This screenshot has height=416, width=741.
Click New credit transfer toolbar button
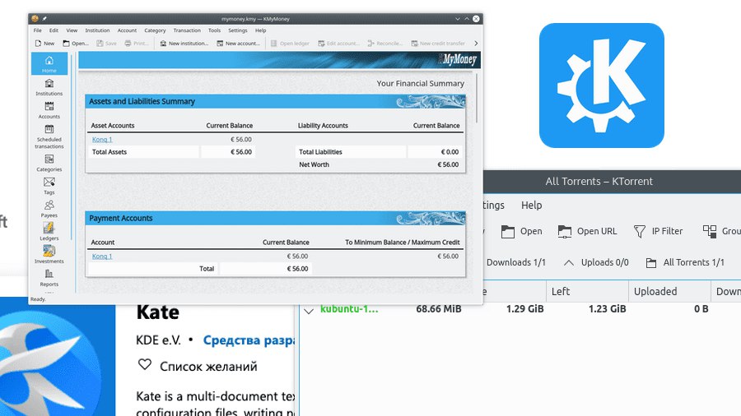click(438, 44)
